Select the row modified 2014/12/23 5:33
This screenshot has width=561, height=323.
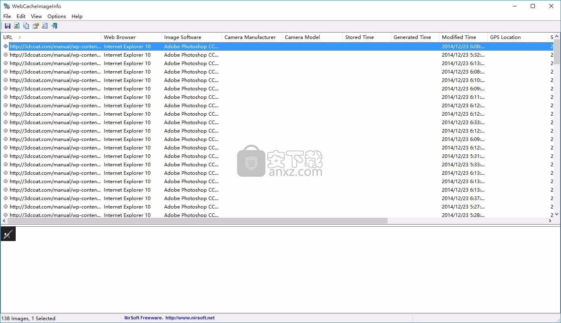[277, 165]
